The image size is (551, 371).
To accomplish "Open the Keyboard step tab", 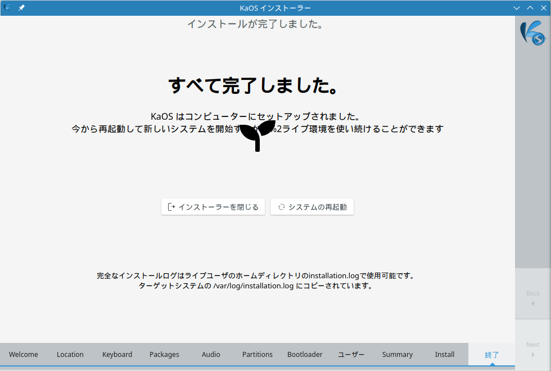I will click(x=117, y=355).
